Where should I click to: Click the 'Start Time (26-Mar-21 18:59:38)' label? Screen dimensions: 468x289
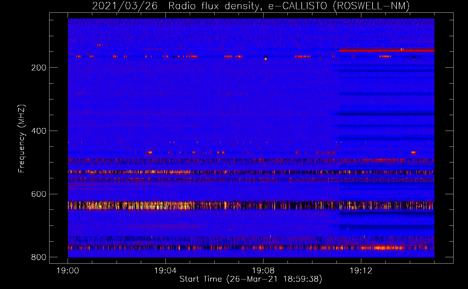point(251,279)
